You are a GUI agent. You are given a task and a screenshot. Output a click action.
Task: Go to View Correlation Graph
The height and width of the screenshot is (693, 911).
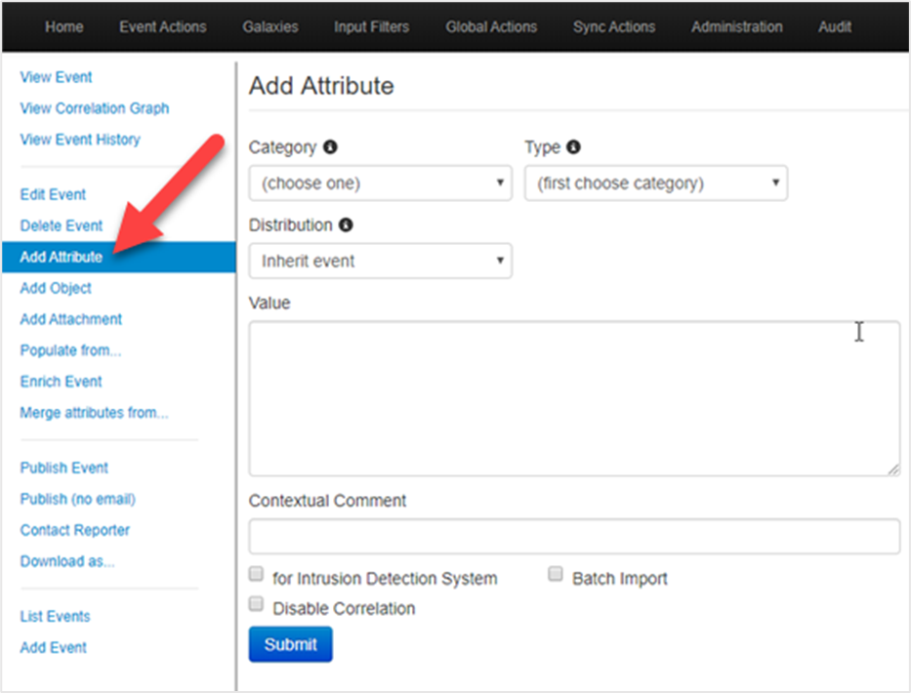pyautogui.click(x=95, y=108)
